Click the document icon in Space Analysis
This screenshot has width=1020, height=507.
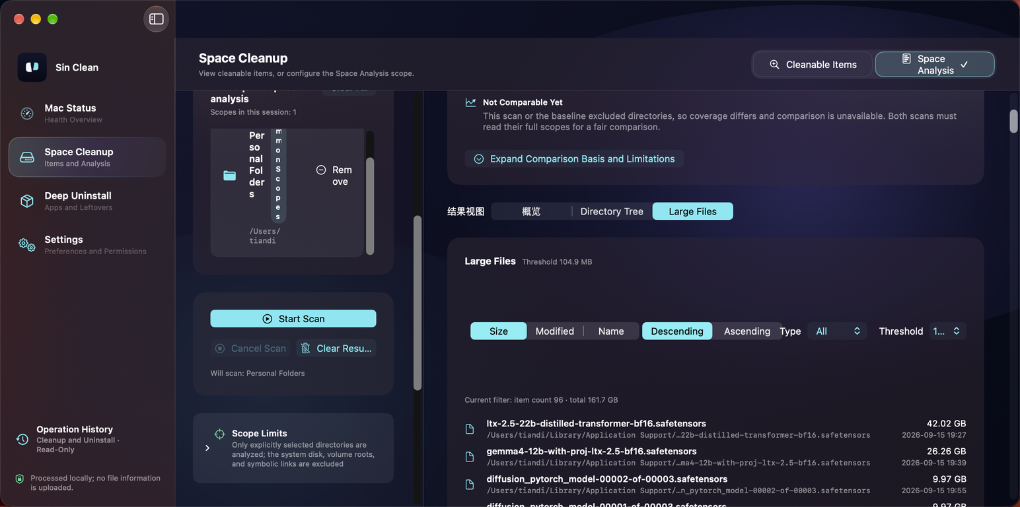coord(906,59)
